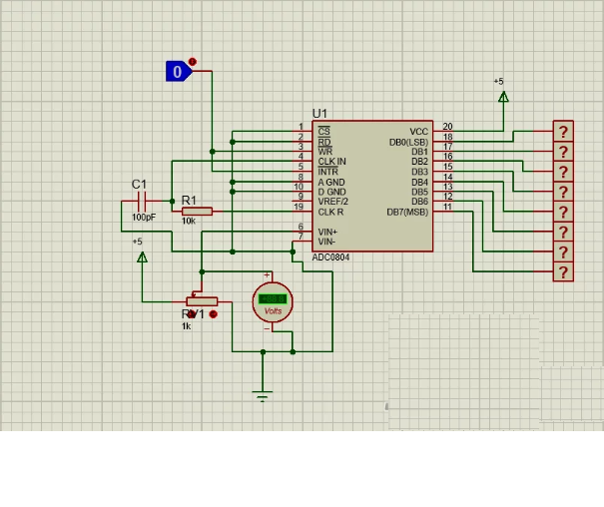Image resolution: width=604 pixels, height=507 pixels.
Task: Select the resistor R1 symbol
Action: click(197, 212)
